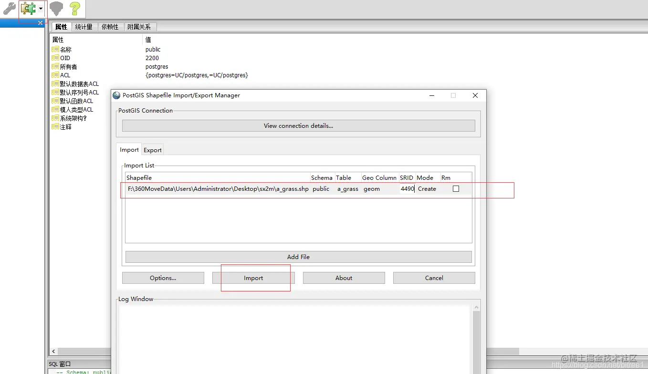This screenshot has height=374, width=648.
Task: Close the left browser pane with X
Action: 41,23
